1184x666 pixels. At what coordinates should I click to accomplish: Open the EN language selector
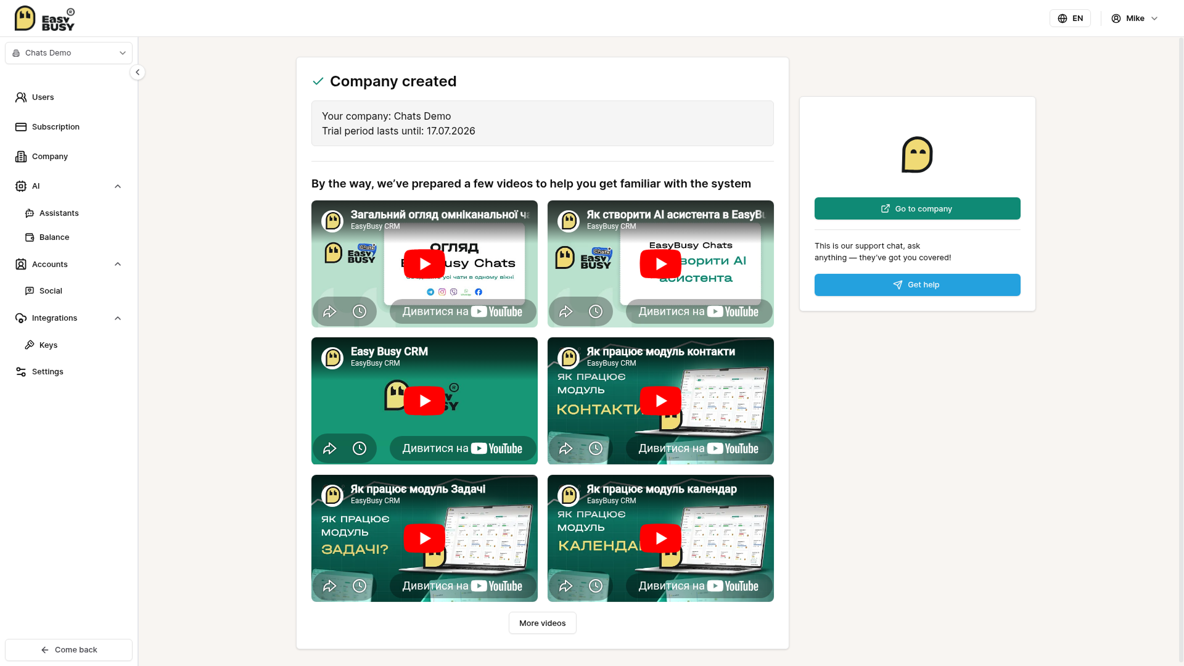click(1070, 18)
